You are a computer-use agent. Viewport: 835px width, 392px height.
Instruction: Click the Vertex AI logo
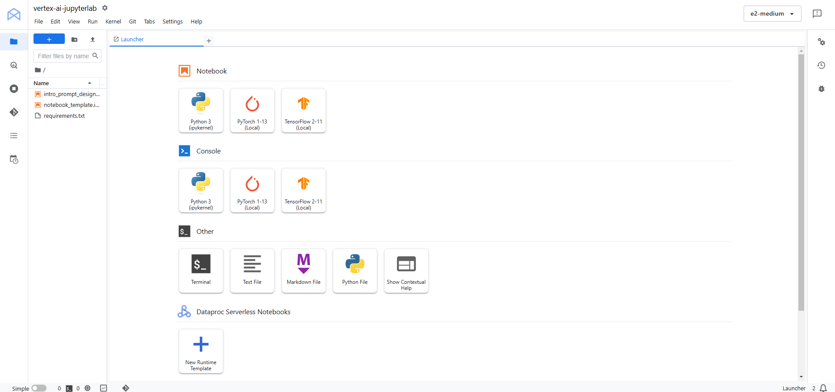(x=14, y=14)
